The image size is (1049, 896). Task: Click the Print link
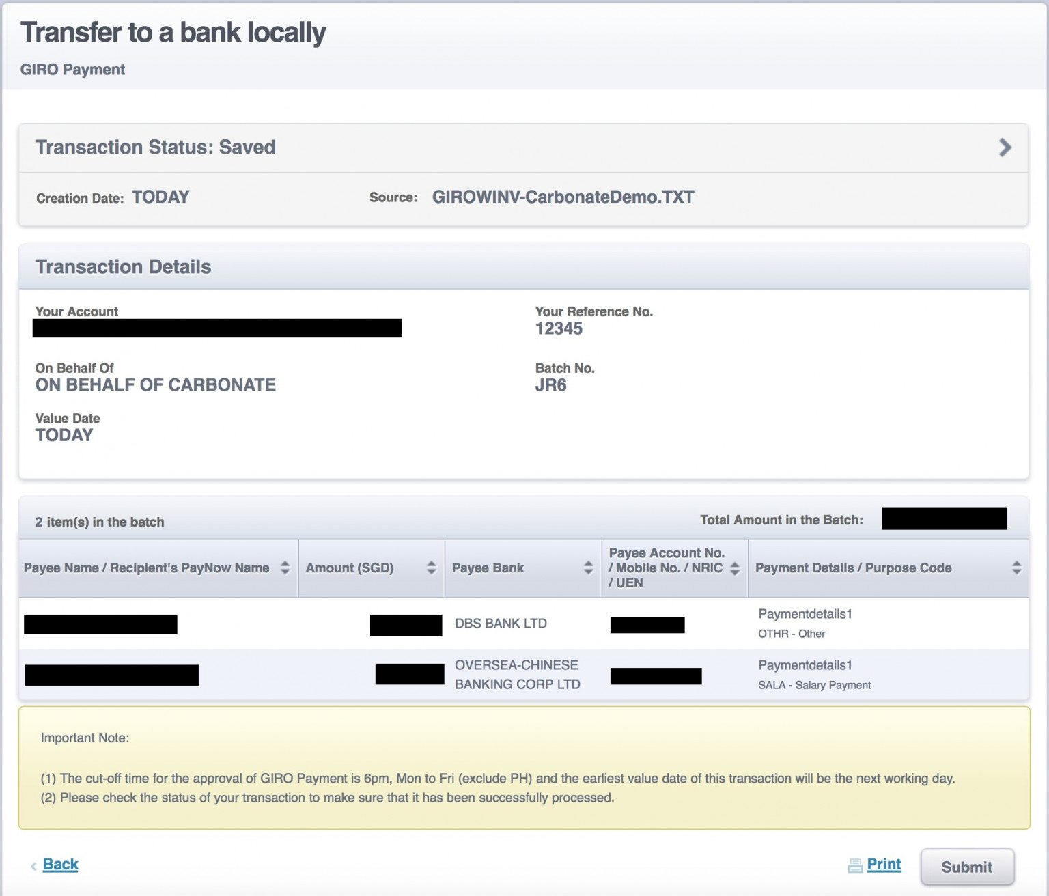coord(885,864)
